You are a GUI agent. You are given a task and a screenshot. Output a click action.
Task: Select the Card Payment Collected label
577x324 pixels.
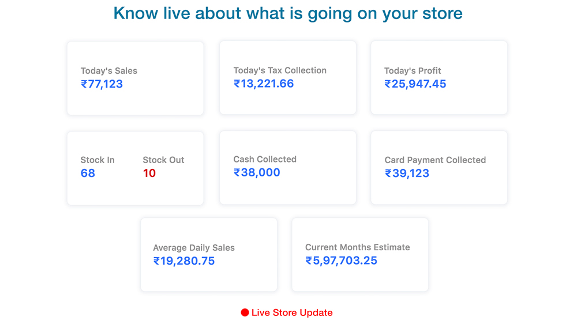(x=435, y=160)
